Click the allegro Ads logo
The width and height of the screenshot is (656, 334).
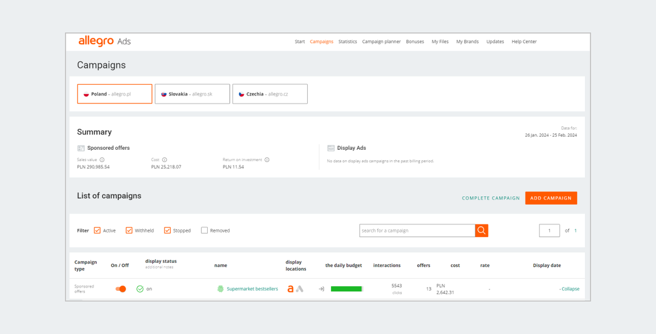104,42
